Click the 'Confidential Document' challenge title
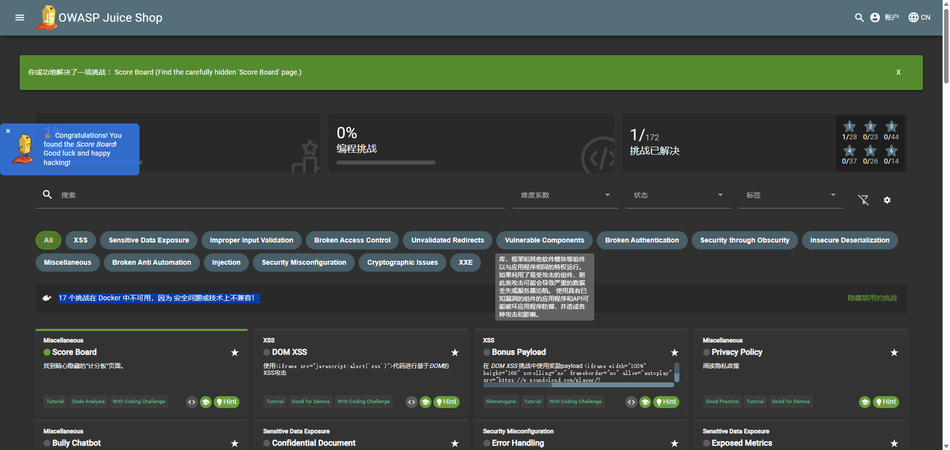The image size is (950, 450). tap(314, 443)
